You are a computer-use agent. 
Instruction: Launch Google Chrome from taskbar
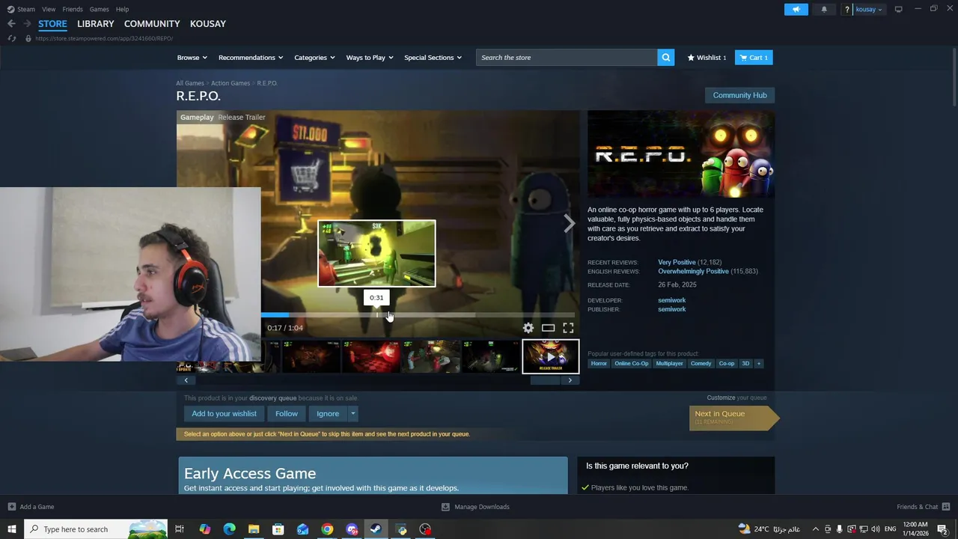pos(327,529)
